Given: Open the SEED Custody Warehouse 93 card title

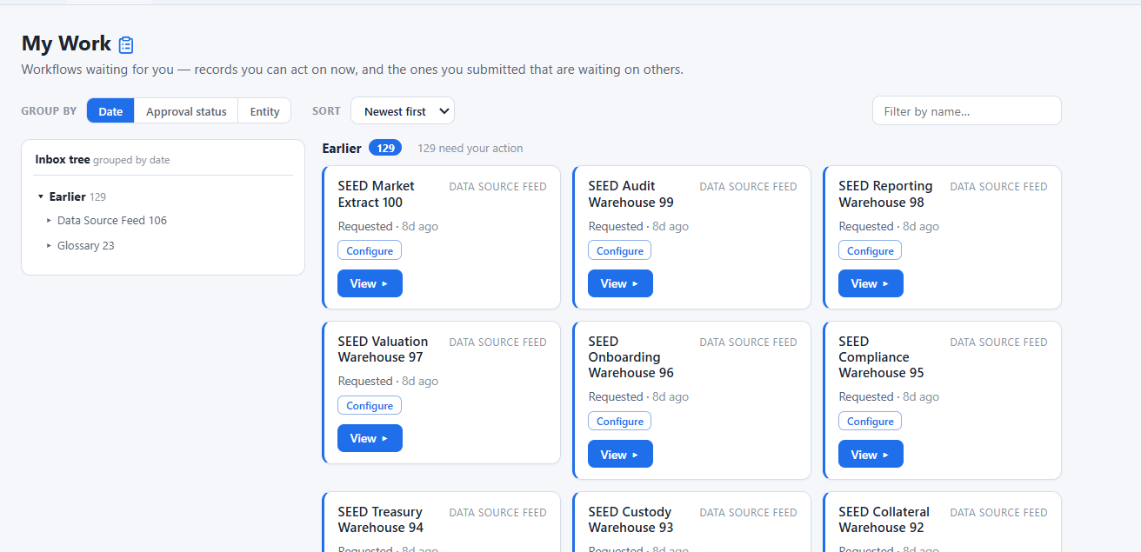Looking at the screenshot, I should click(x=631, y=520).
